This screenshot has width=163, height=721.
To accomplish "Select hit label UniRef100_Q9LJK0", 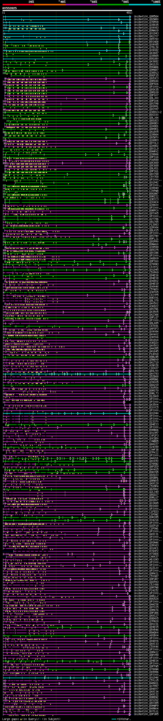I will tap(146, 98).
